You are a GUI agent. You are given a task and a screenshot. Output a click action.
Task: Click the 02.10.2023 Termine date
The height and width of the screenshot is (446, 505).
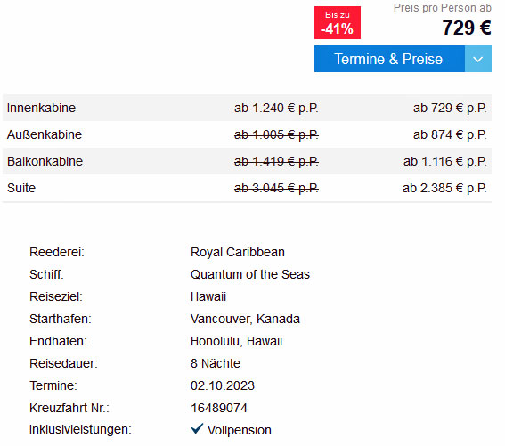223,385
